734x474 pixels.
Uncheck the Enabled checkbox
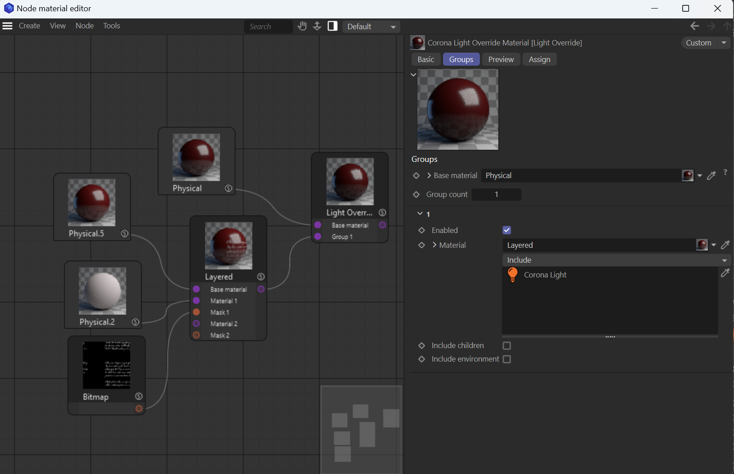507,230
